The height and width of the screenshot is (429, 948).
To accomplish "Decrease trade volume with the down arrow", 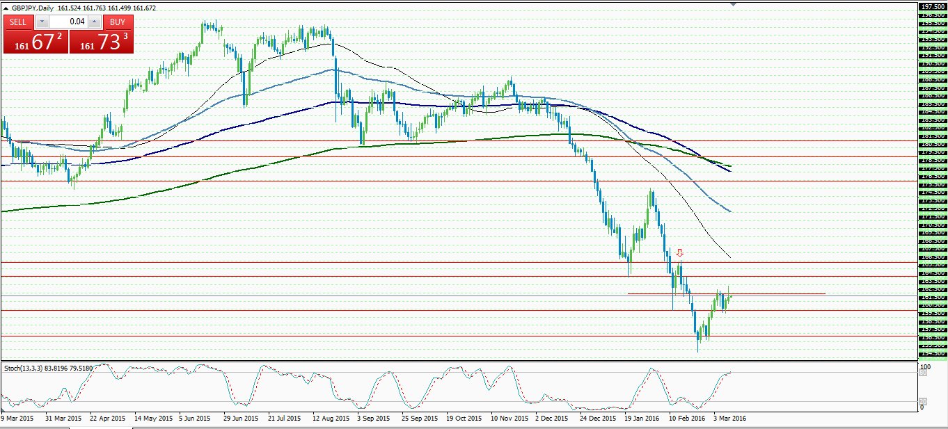I will pyautogui.click(x=41, y=22).
